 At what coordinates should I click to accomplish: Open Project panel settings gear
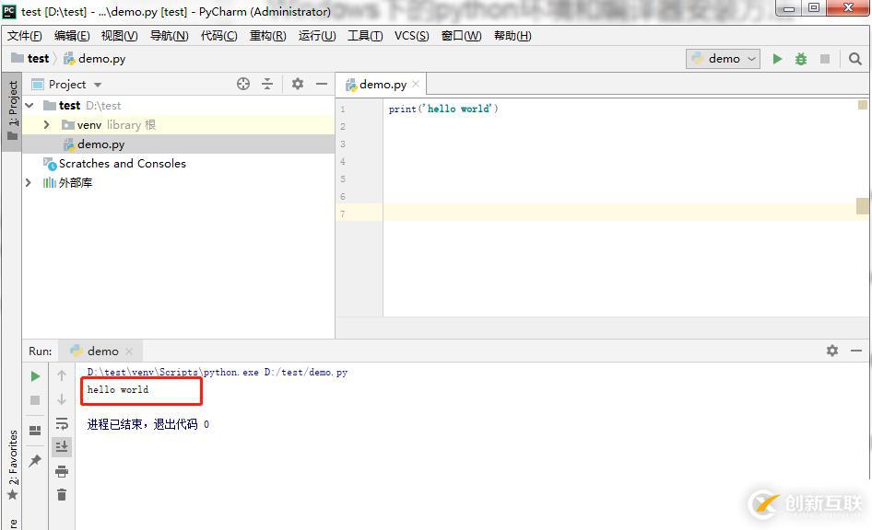[298, 84]
